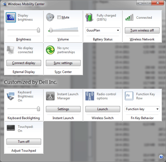Click the Keyboard Brightness laptop icon
This screenshot has height=162, width=166.
click(x=11, y=96)
